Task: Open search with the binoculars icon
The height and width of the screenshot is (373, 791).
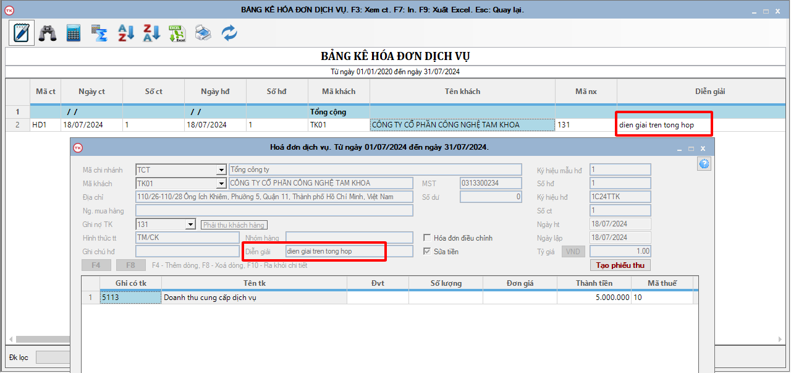Action: tap(48, 33)
